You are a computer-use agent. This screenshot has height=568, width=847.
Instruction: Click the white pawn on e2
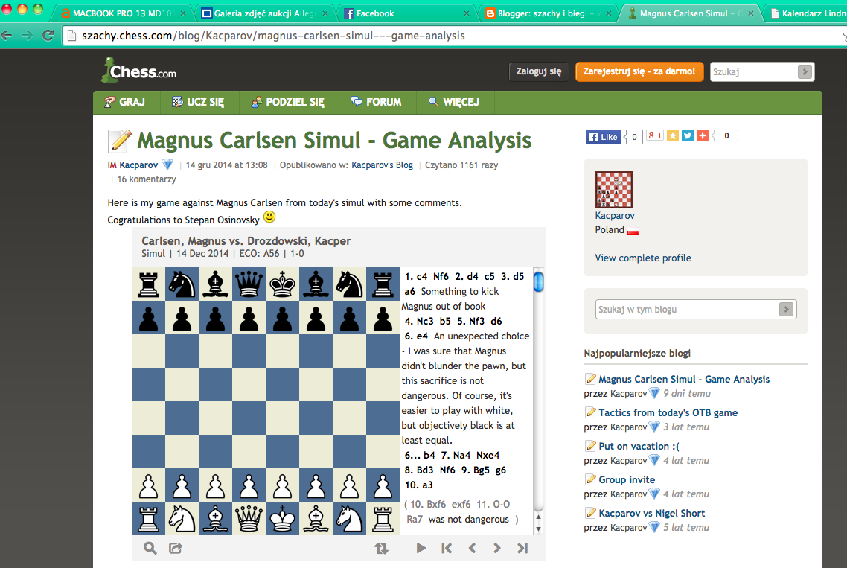(x=283, y=485)
